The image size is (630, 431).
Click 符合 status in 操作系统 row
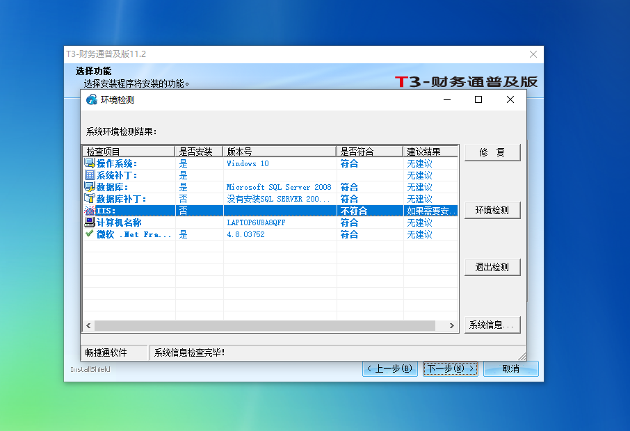point(349,163)
